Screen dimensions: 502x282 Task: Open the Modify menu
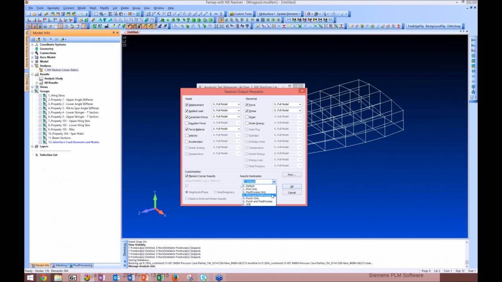104,8
